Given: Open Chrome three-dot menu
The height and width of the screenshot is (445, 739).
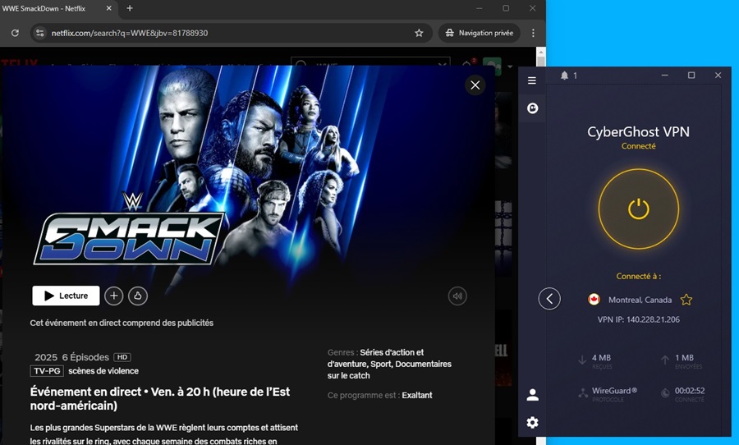Looking at the screenshot, I should [533, 33].
